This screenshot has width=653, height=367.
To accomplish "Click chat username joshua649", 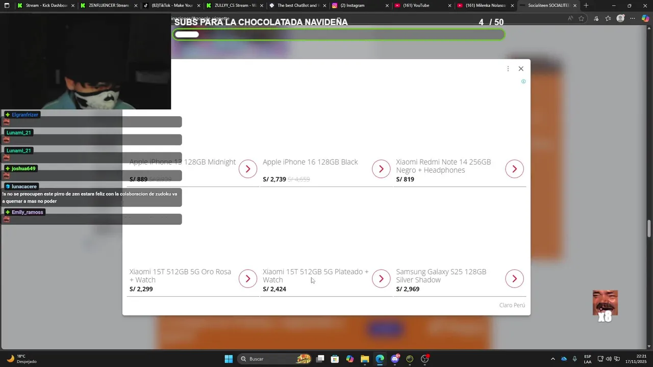I will click(23, 168).
